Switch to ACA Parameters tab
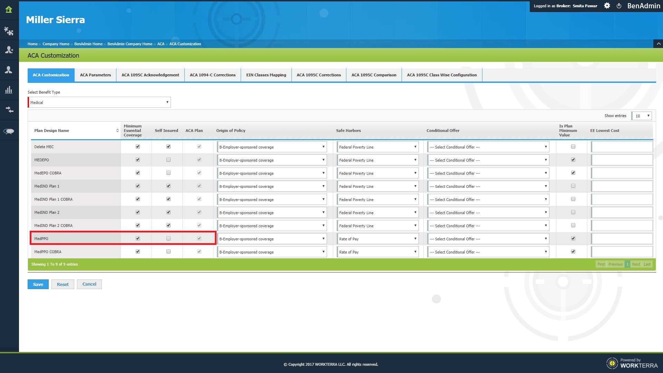The height and width of the screenshot is (373, 663). pyautogui.click(x=95, y=75)
